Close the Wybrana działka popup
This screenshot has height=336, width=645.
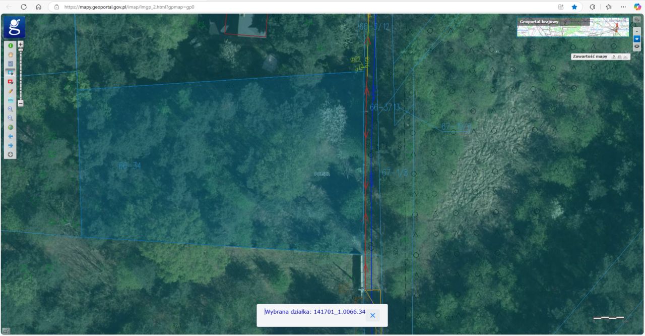pyautogui.click(x=372, y=315)
